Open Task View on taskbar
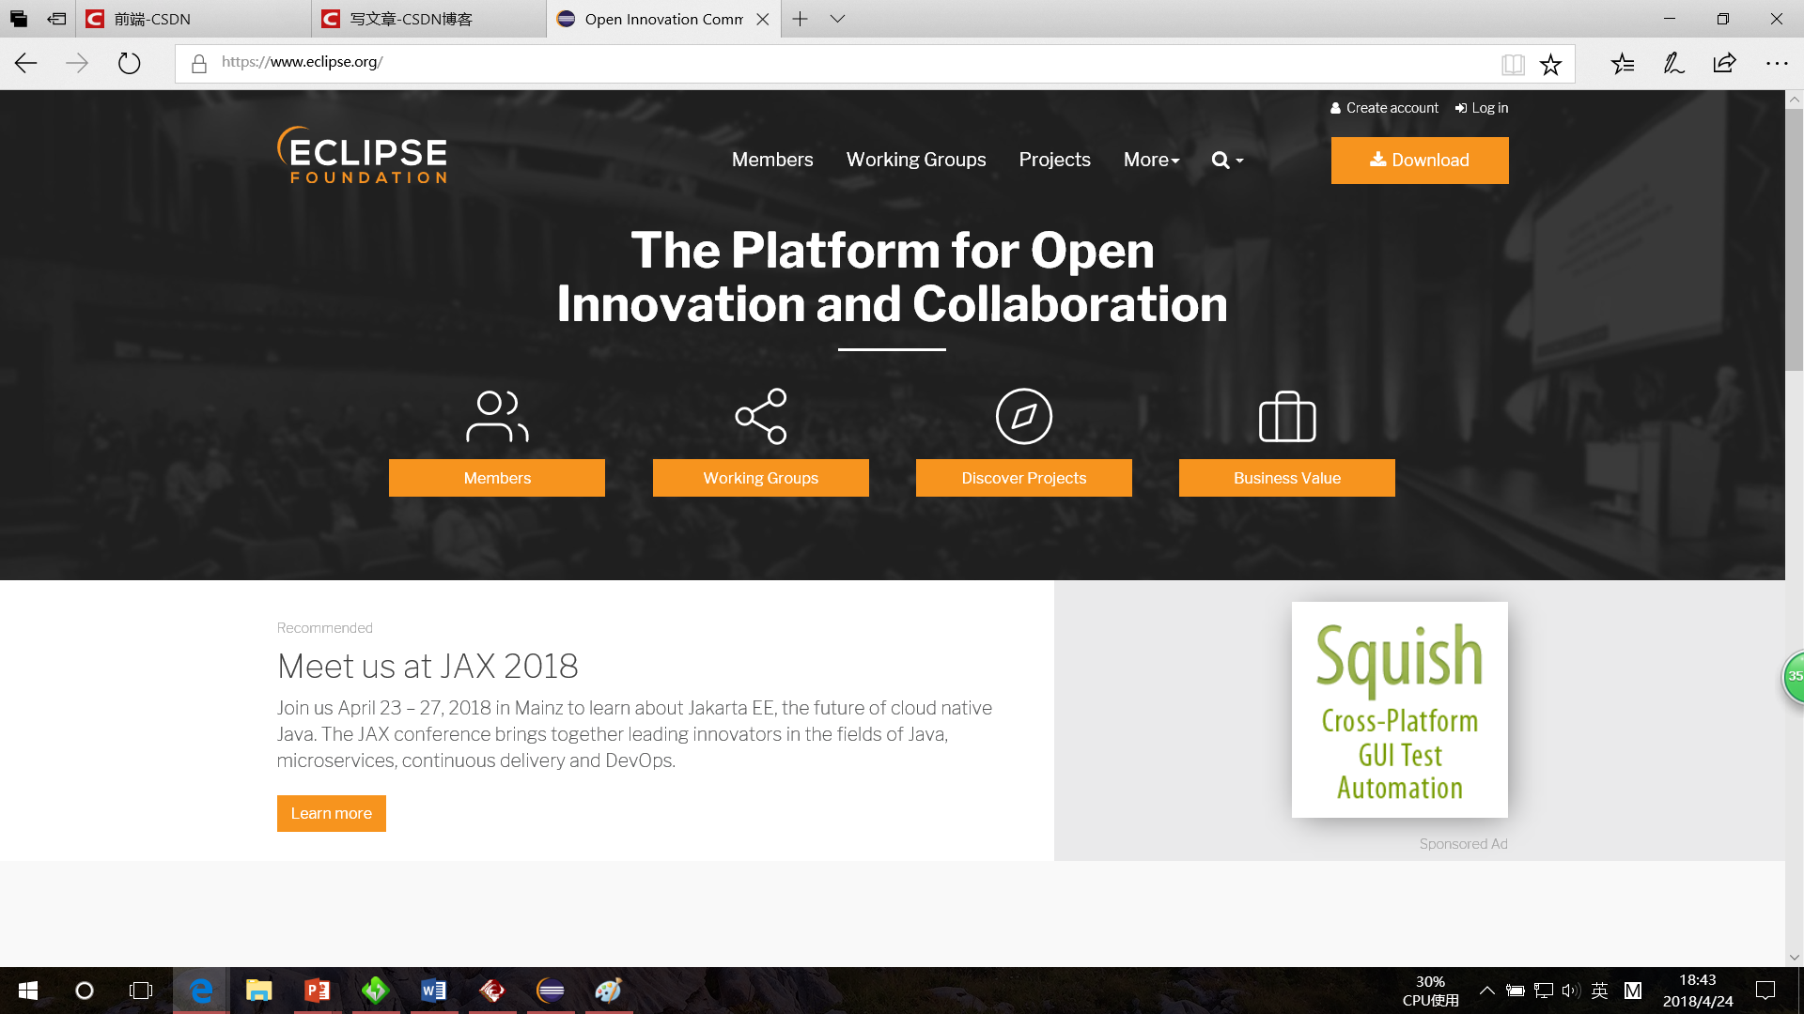This screenshot has height=1014, width=1804. (141, 991)
